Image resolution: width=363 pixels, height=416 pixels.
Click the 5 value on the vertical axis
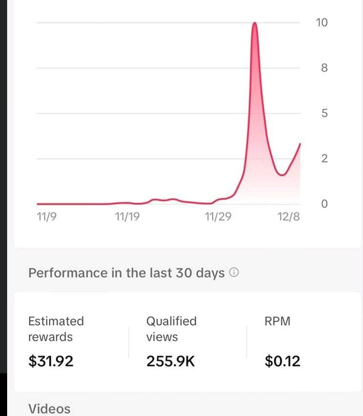coord(324,113)
